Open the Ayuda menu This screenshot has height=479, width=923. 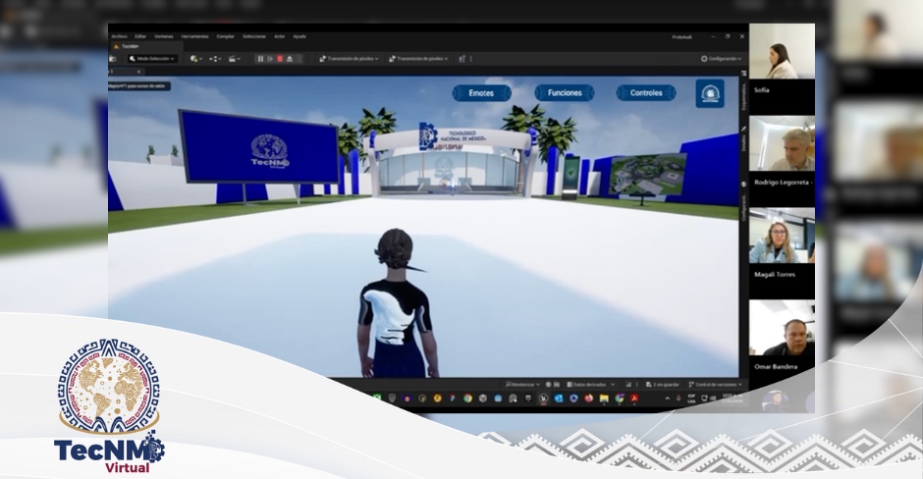(x=299, y=36)
